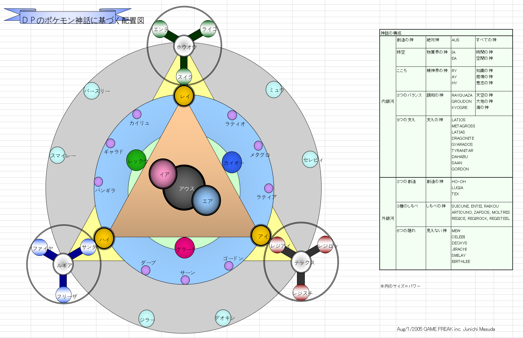Click the 創造の神 cell in top row
Image resolution: width=523 pixels, height=338 pixels.
(x=411, y=42)
